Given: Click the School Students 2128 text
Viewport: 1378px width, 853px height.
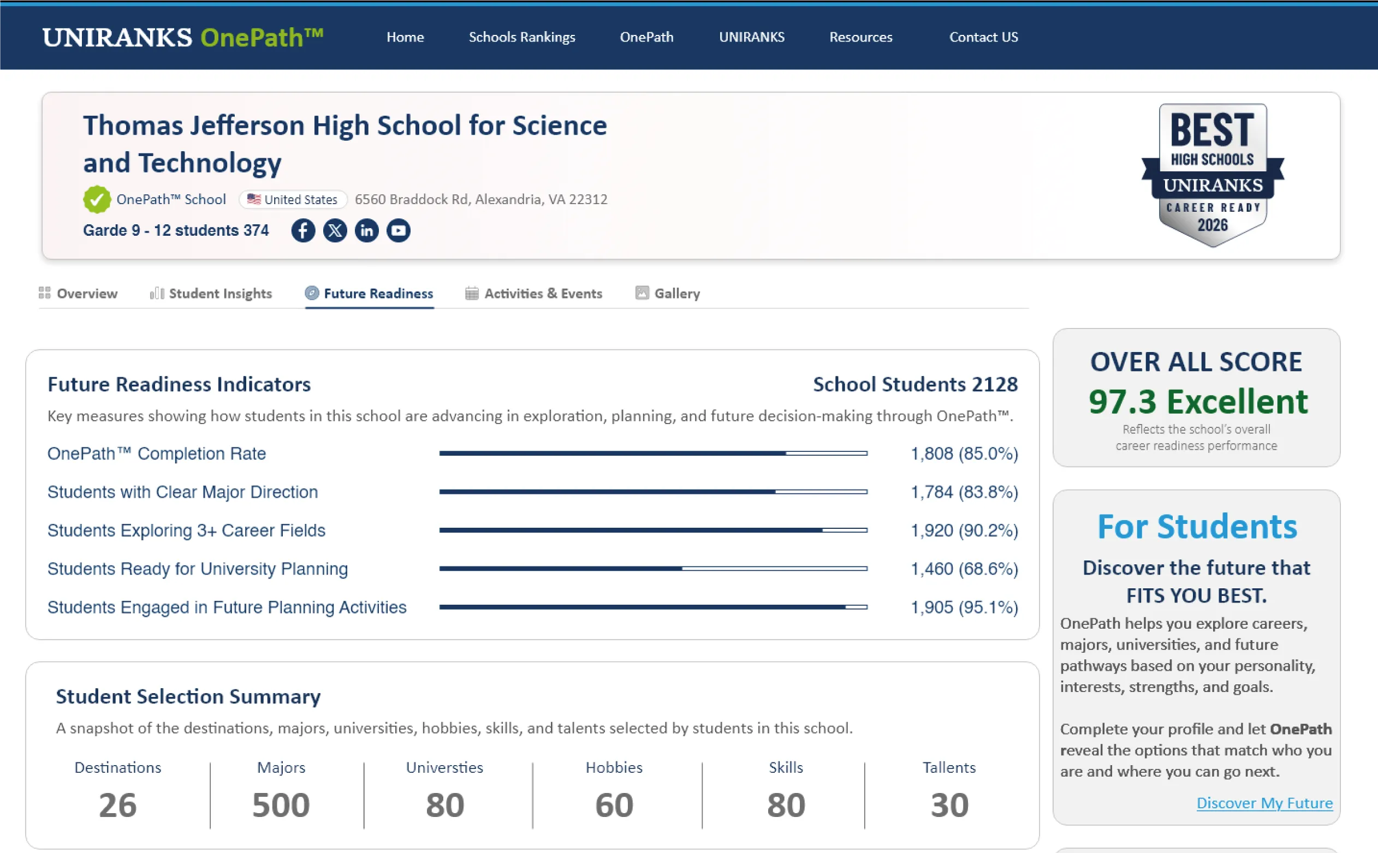Looking at the screenshot, I should [915, 384].
